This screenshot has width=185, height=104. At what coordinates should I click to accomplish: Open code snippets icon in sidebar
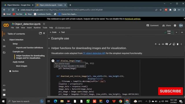tap(4, 86)
